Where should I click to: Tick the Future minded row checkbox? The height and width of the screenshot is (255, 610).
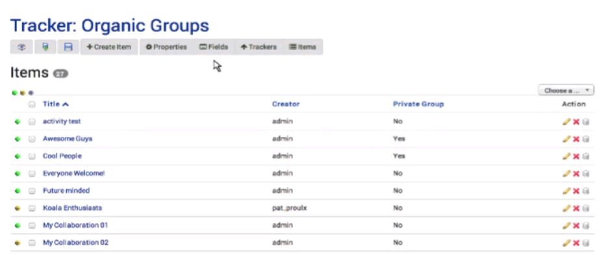(x=32, y=191)
